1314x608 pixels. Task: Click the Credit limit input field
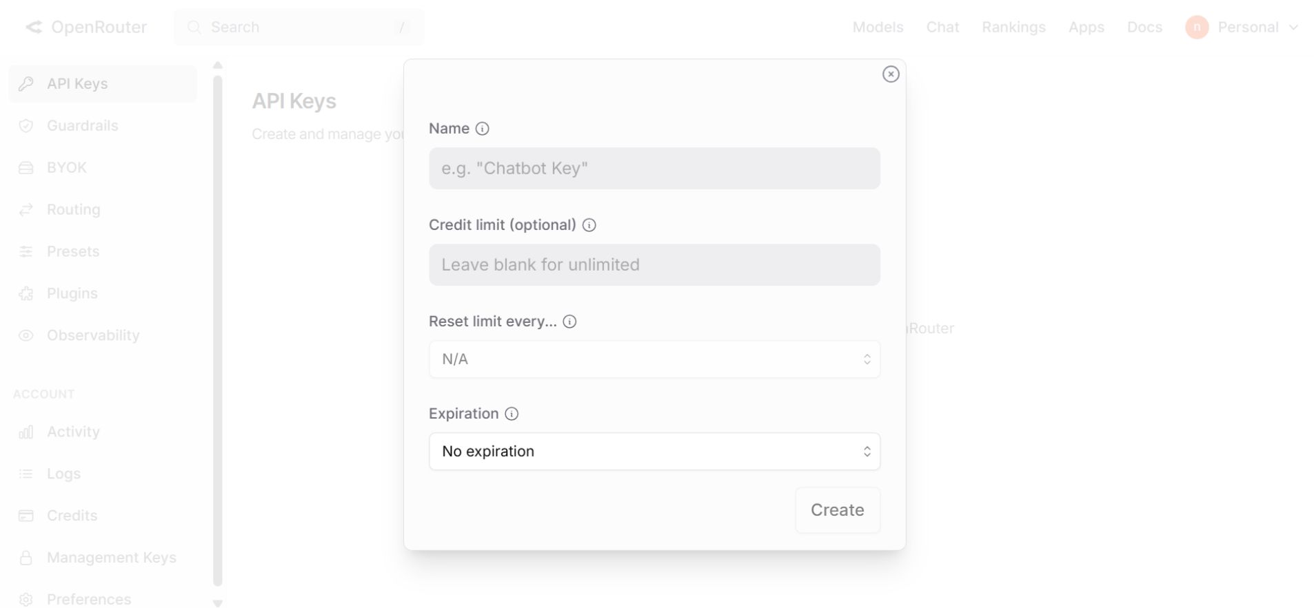pos(654,265)
